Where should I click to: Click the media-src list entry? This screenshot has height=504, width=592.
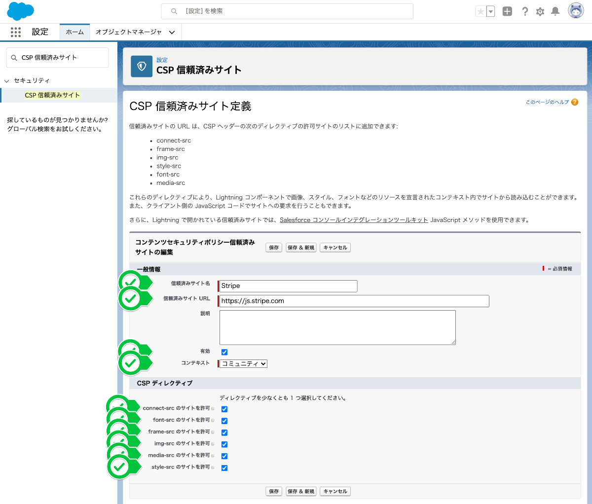click(x=171, y=183)
